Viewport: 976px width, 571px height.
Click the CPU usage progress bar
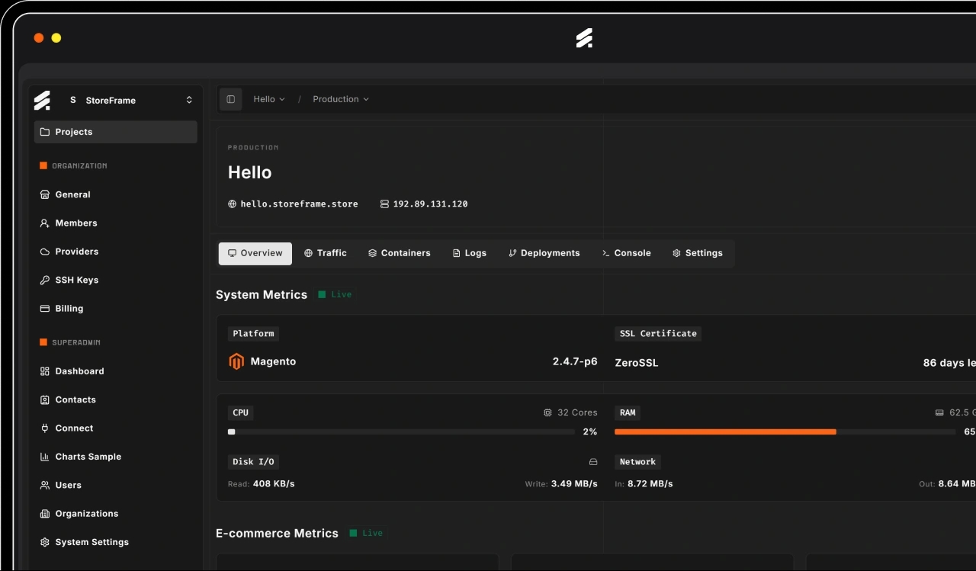(401, 431)
